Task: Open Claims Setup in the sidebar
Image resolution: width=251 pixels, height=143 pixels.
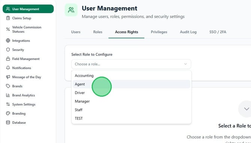Action: click(28, 18)
